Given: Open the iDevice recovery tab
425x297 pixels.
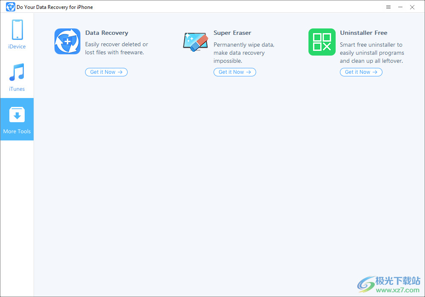Looking at the screenshot, I should coord(17,34).
